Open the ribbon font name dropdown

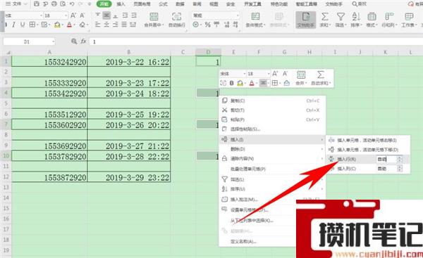click(x=42, y=15)
